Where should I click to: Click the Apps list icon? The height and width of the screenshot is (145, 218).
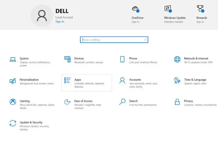[68, 81]
